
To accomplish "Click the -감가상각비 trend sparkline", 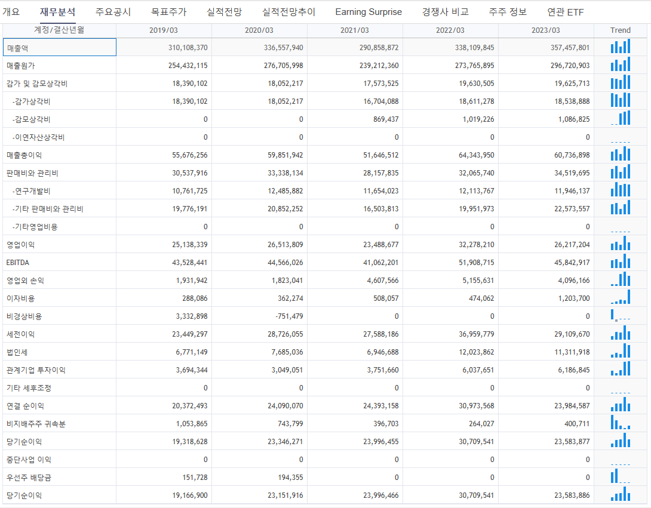I will click(x=621, y=100).
